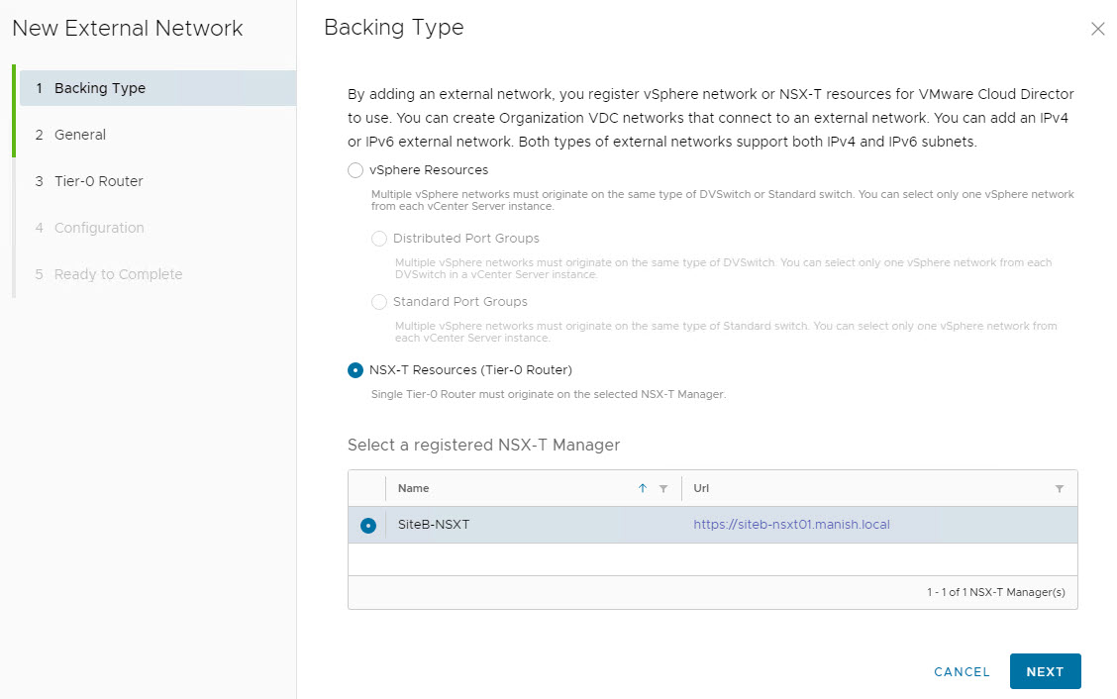Image resolution: width=1117 pixels, height=699 pixels.
Task: Go to Backing Type wizard step
Action: pos(99,88)
